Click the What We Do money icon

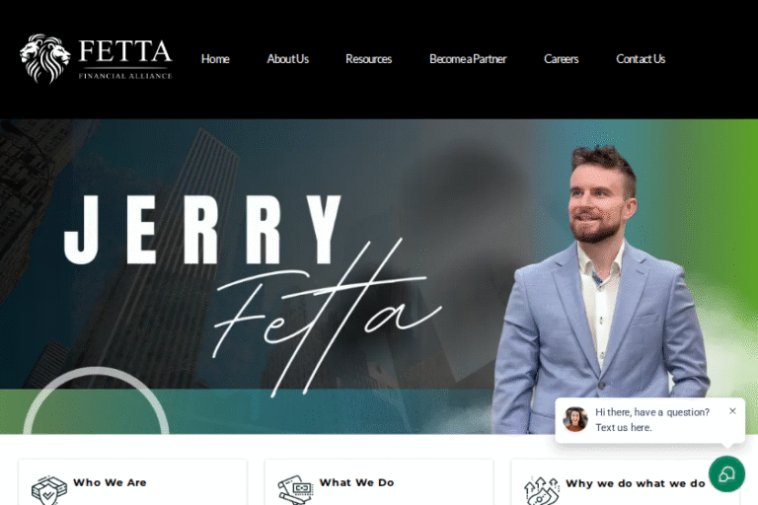pos(295,490)
